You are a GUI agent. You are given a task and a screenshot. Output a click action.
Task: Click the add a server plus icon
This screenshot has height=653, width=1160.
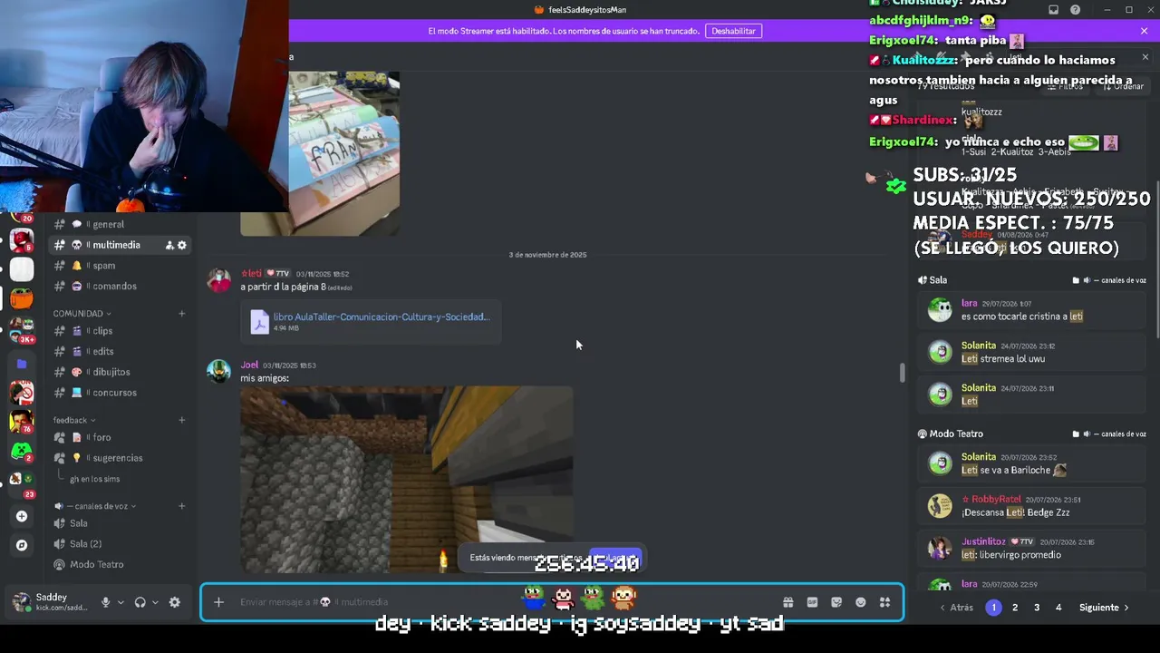click(22, 516)
